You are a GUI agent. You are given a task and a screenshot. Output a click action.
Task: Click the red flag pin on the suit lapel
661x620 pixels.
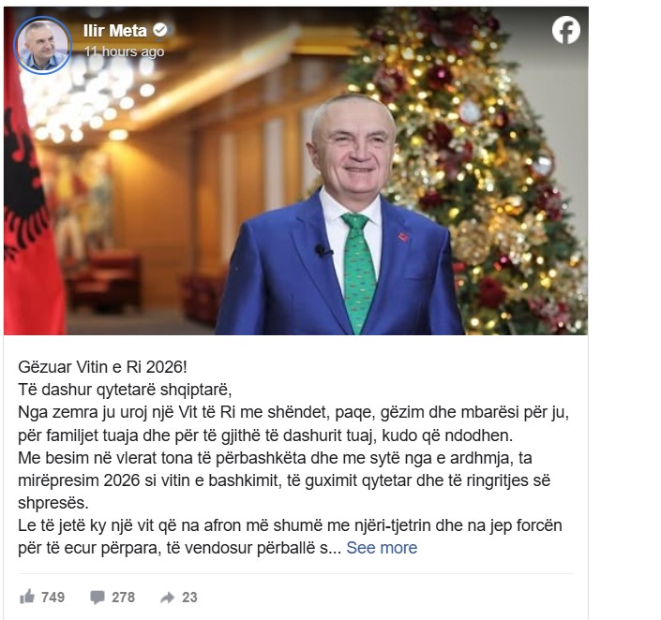[x=403, y=237]
